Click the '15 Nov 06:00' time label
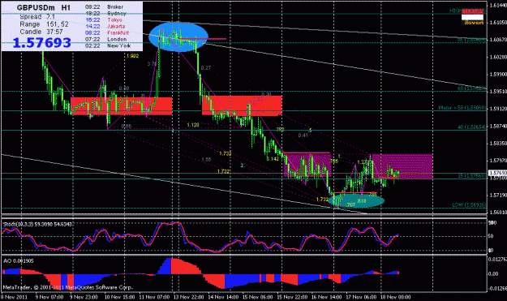 258,297
